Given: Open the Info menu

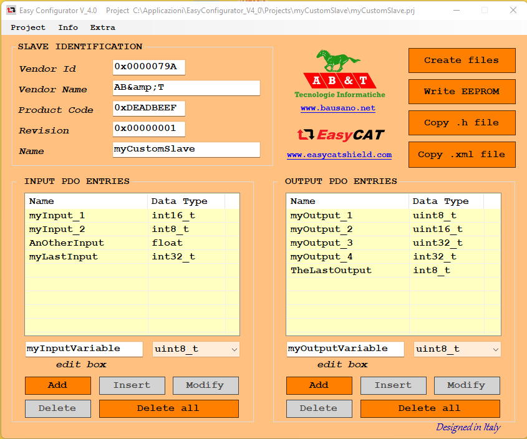Looking at the screenshot, I should [68, 27].
